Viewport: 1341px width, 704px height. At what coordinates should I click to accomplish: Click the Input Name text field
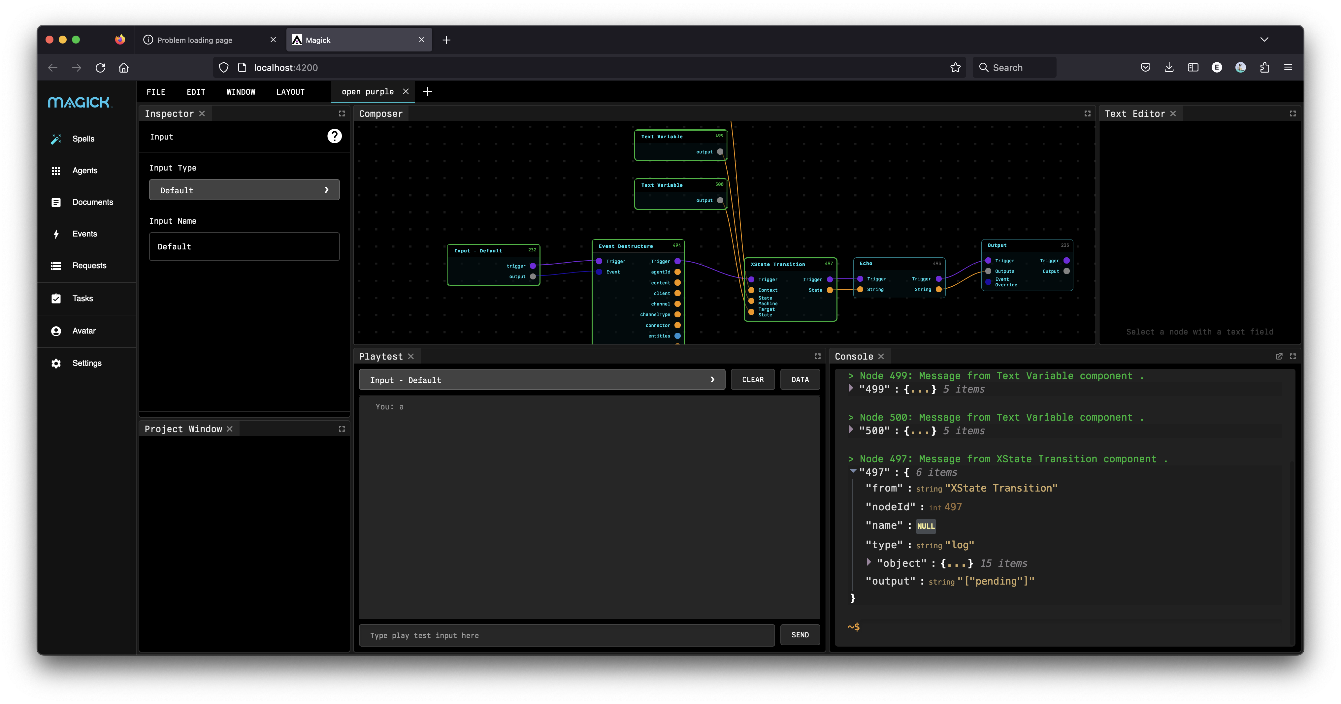(x=244, y=247)
